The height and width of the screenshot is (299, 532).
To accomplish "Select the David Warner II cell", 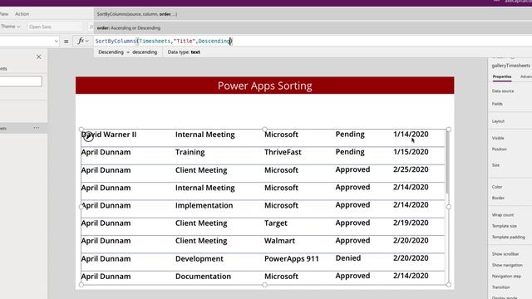I will click(x=109, y=135).
